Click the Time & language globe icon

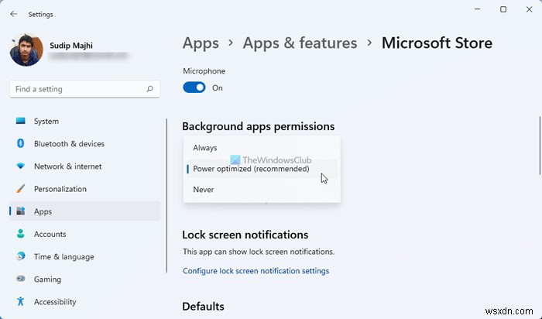(x=20, y=256)
